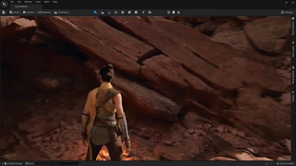
Task: Click the last mode icon before Pause
Action: coord(150,12)
